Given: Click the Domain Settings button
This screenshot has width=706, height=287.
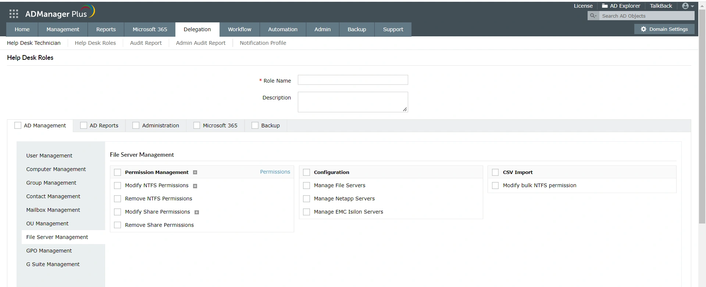Looking at the screenshot, I should pos(664,29).
